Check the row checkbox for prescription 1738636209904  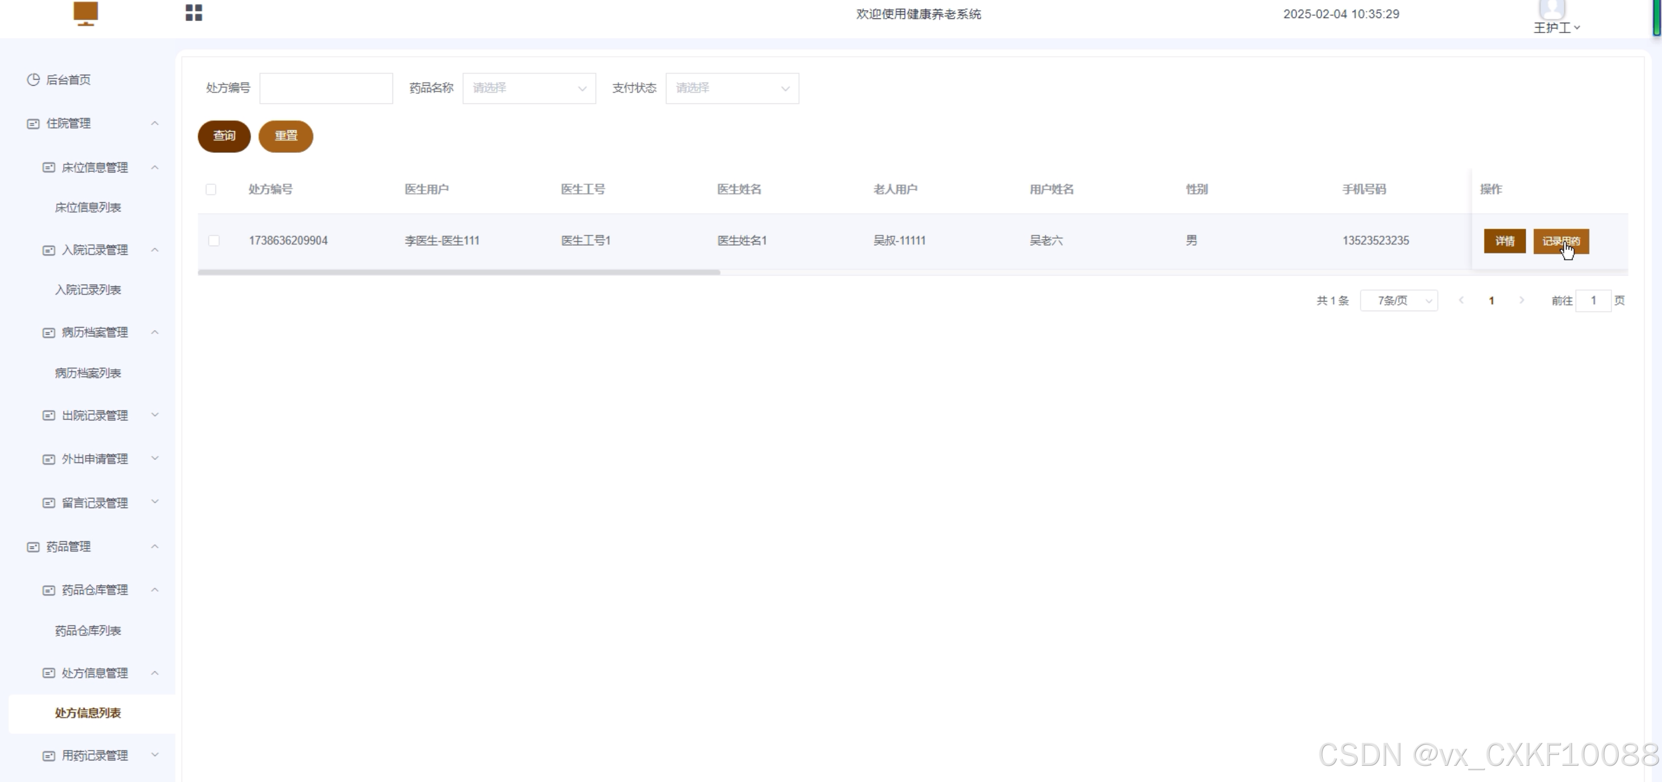[214, 240]
